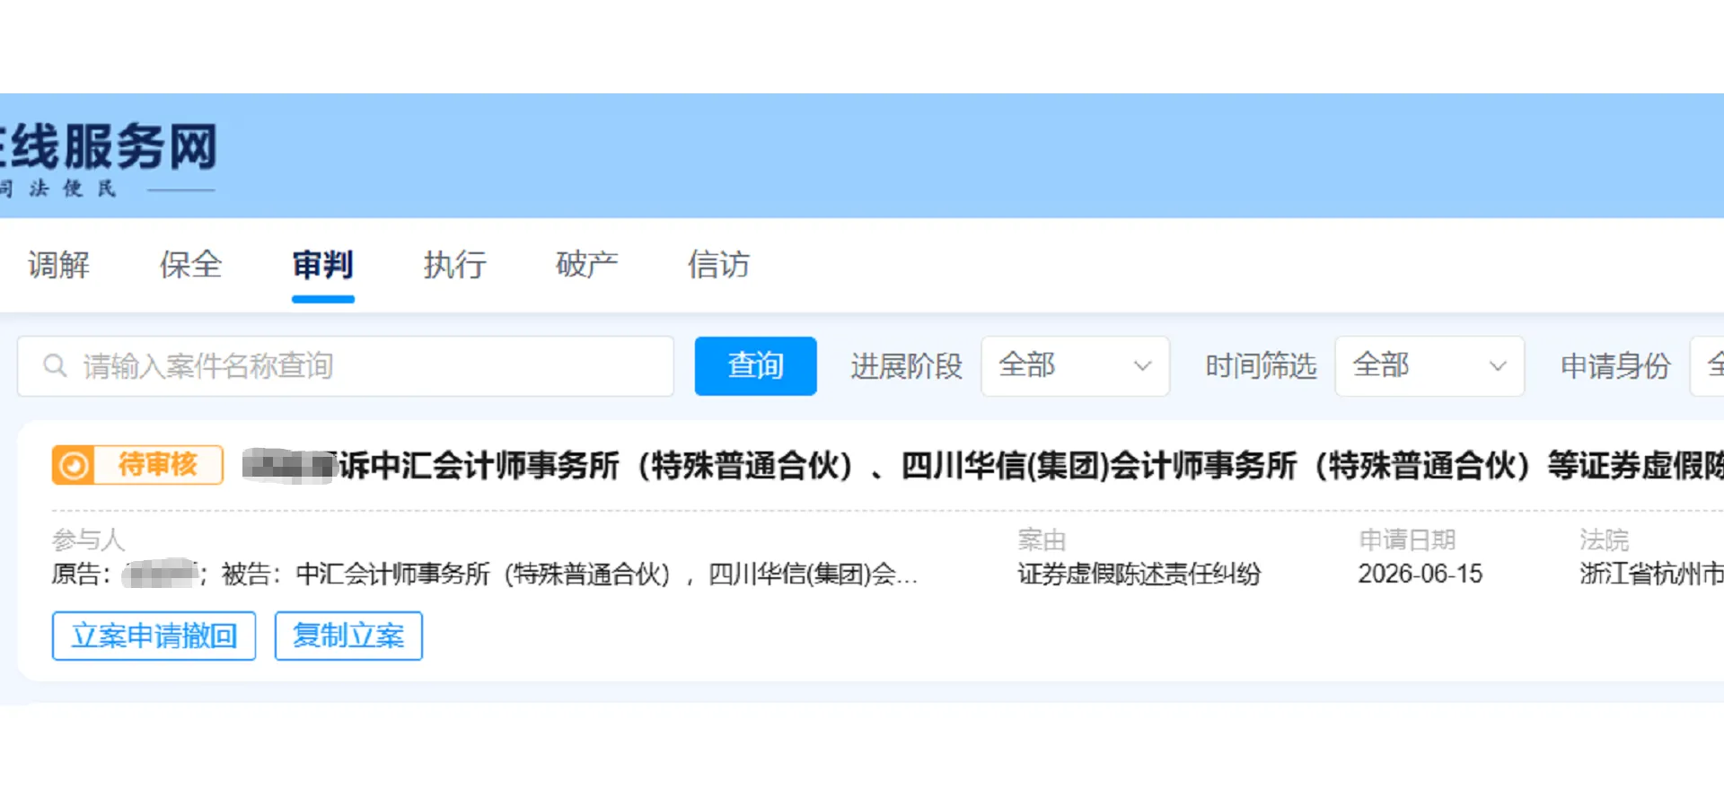
Task: Click the 复制立案 button
Action: [x=348, y=636]
